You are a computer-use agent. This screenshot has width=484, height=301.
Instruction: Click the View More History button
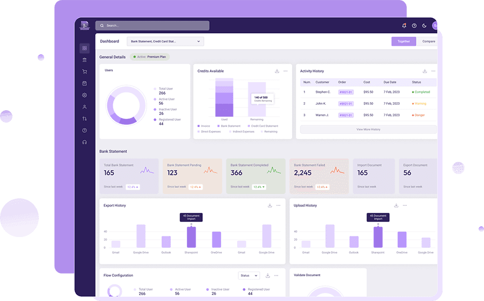click(369, 129)
